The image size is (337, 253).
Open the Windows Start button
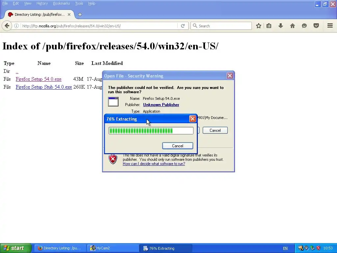[x=15, y=248]
